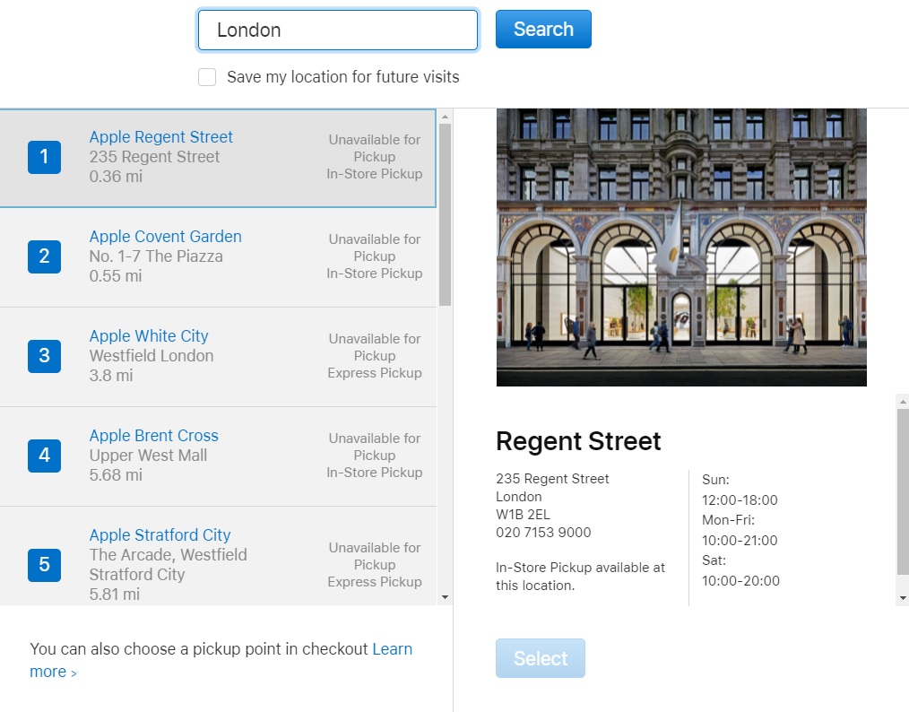Screen dimensions: 909x712
Task: Click the 'Upper West Mall' address text
Action: [148, 456]
